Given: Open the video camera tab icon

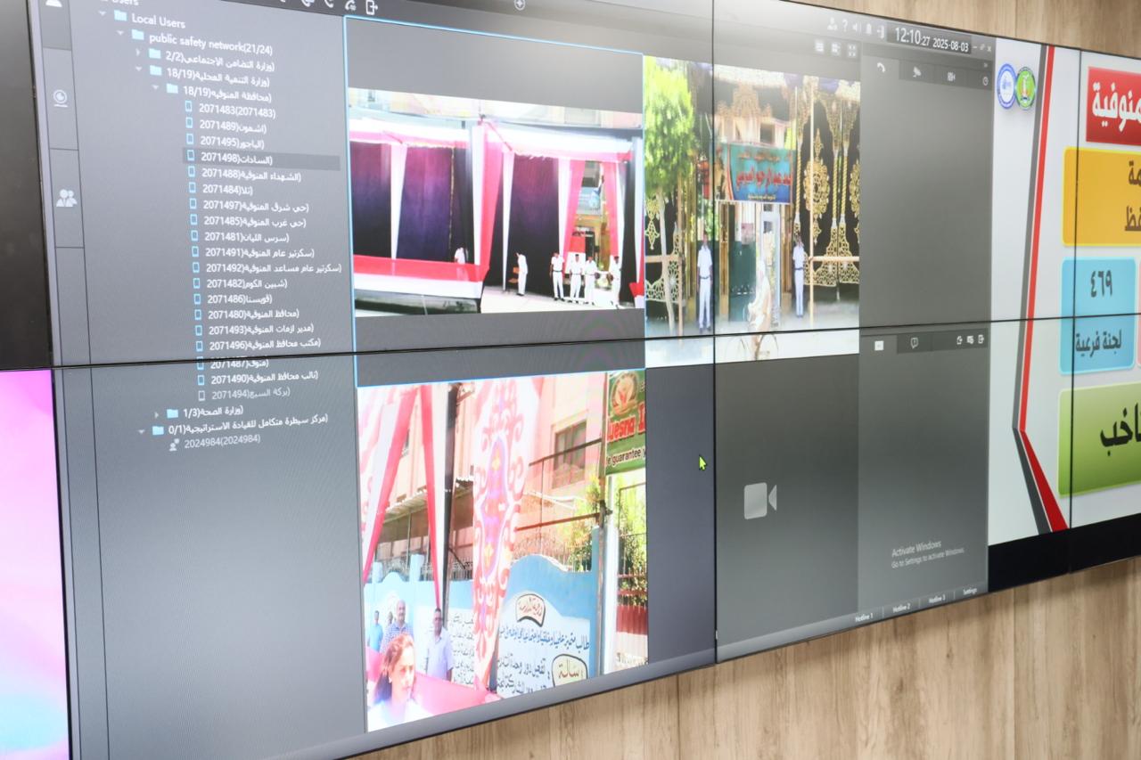Looking at the screenshot, I should pos(951,77).
